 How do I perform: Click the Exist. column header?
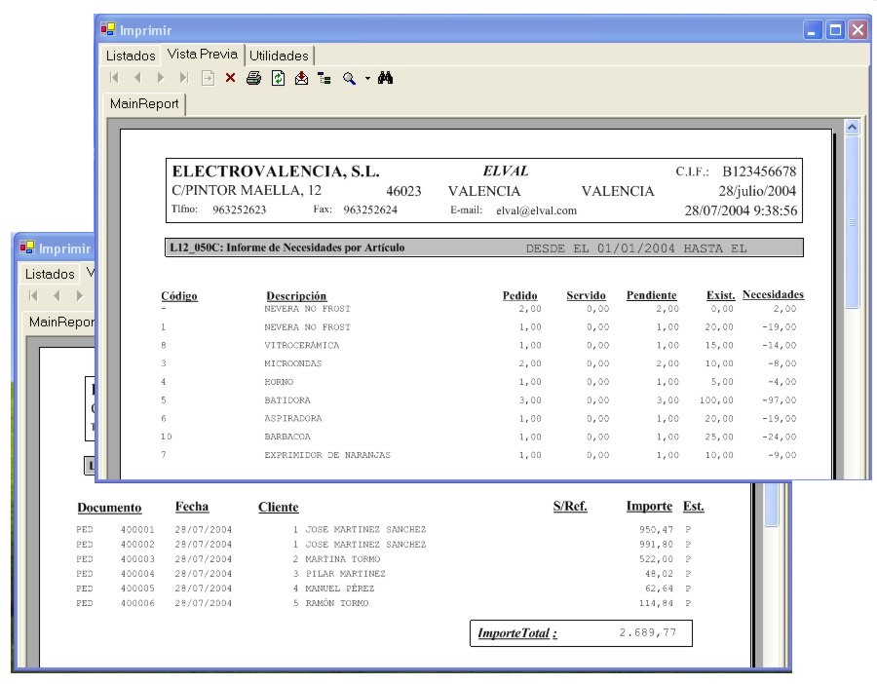click(720, 295)
